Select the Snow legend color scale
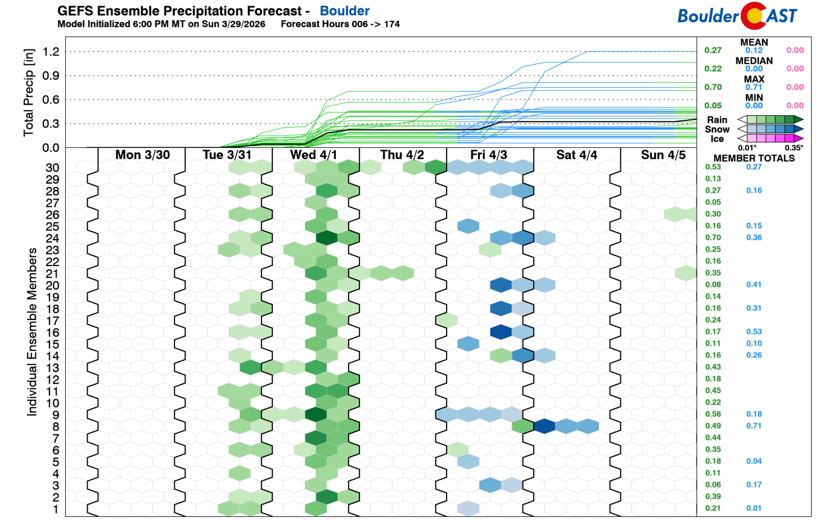The width and height of the screenshot is (820, 527). (x=770, y=129)
